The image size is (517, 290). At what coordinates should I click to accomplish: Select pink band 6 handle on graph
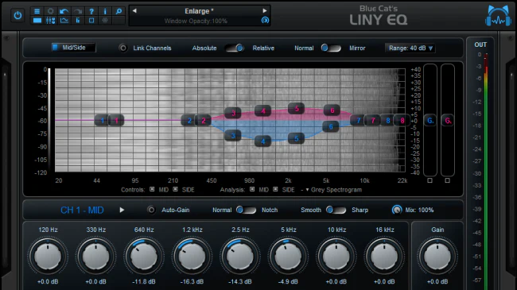click(x=332, y=110)
